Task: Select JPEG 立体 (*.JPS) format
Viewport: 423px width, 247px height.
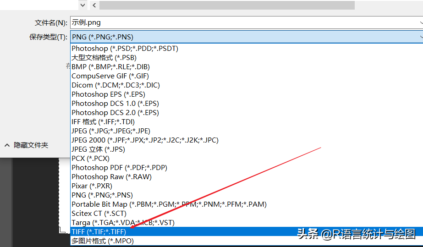Action: (247, 149)
